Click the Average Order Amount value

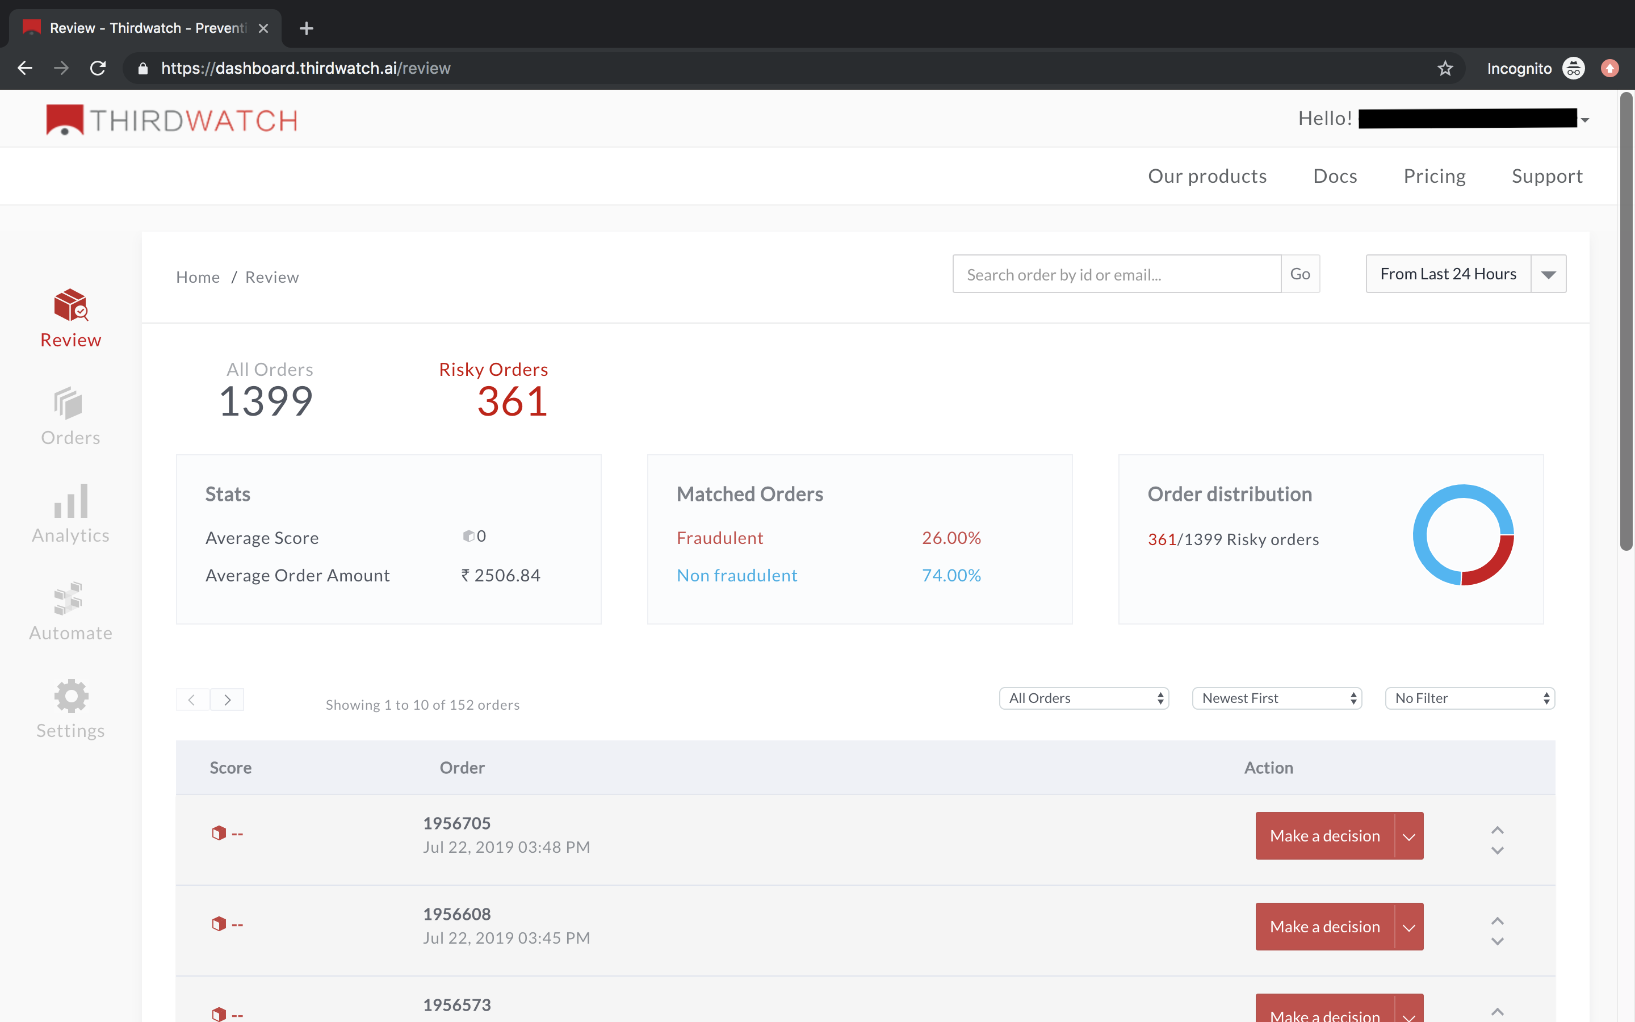[501, 575]
